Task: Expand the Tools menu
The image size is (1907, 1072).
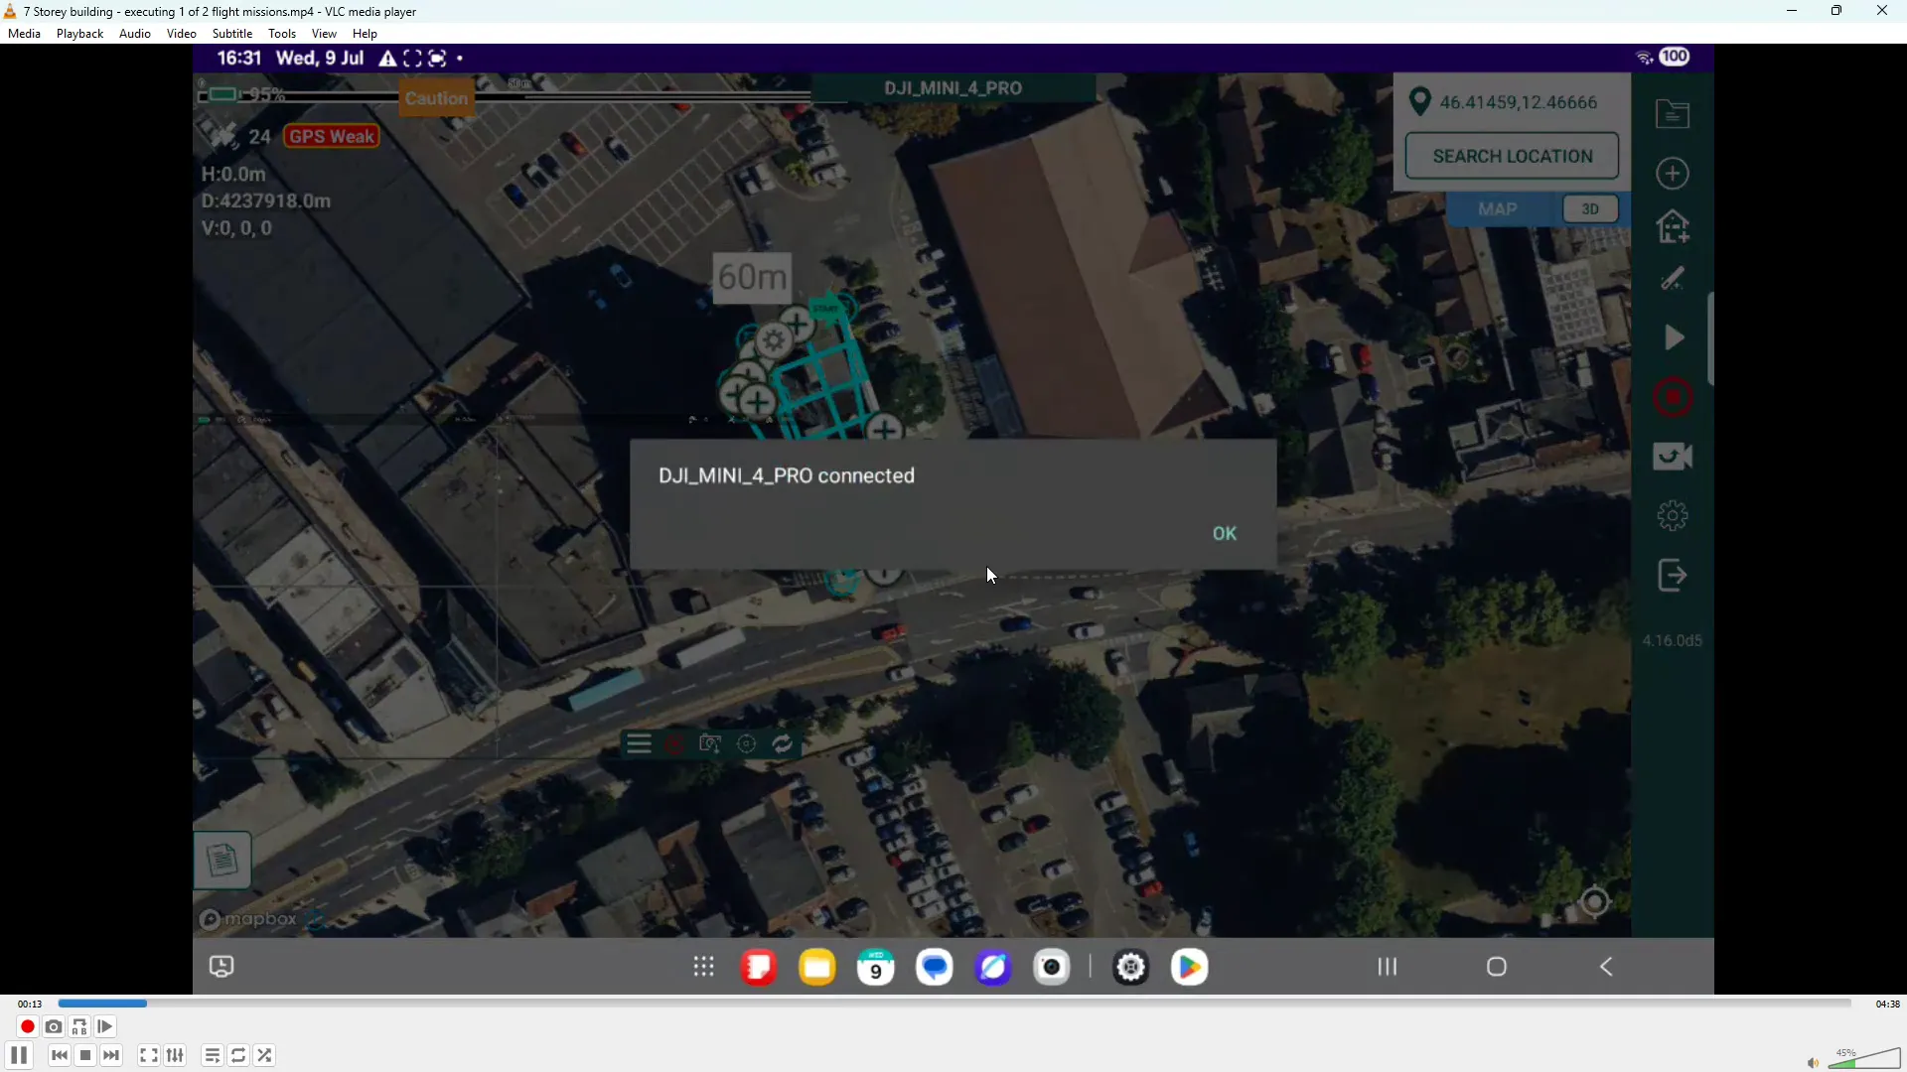Action: point(282,34)
